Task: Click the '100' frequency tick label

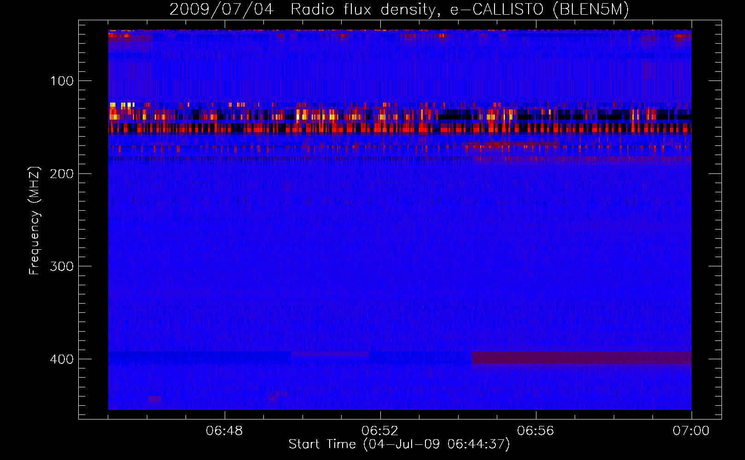Action: click(x=62, y=81)
